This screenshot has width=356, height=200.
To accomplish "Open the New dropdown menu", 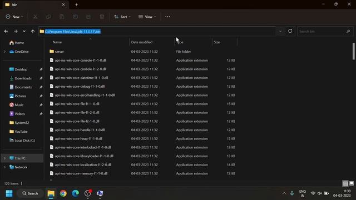I will pyautogui.click(x=14, y=17).
